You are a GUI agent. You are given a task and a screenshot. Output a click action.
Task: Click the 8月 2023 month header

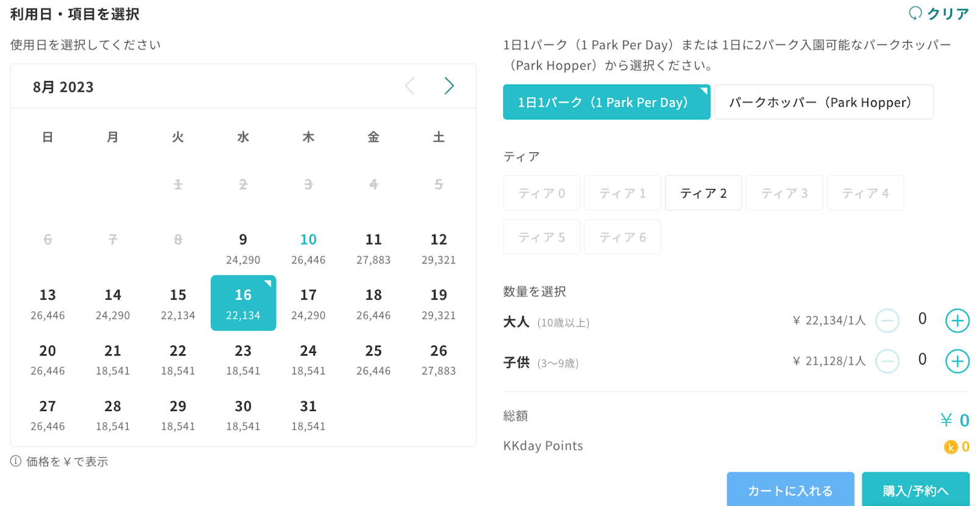[x=63, y=87]
